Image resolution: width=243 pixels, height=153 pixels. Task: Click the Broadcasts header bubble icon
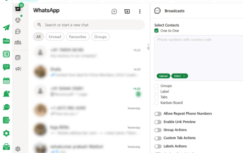point(157,11)
